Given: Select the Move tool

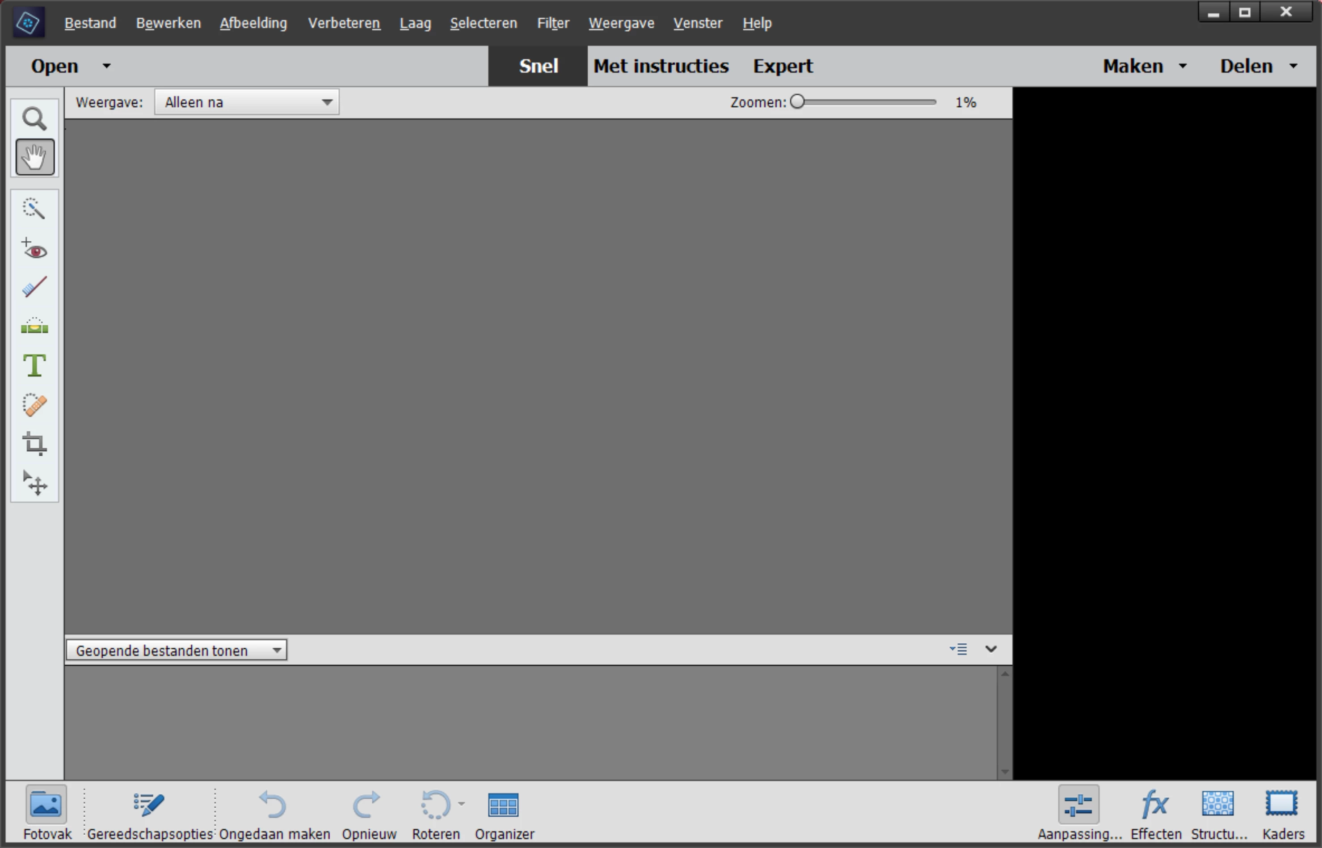Looking at the screenshot, I should (34, 483).
